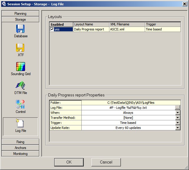Switch to the Planning section

(x=20, y=14)
